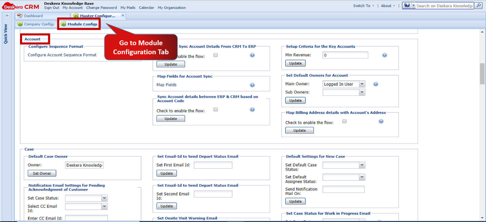Click help icon for Map Billing Address flow
Image resolution: width=486 pixels, height=222 pixels.
(x=381, y=121)
